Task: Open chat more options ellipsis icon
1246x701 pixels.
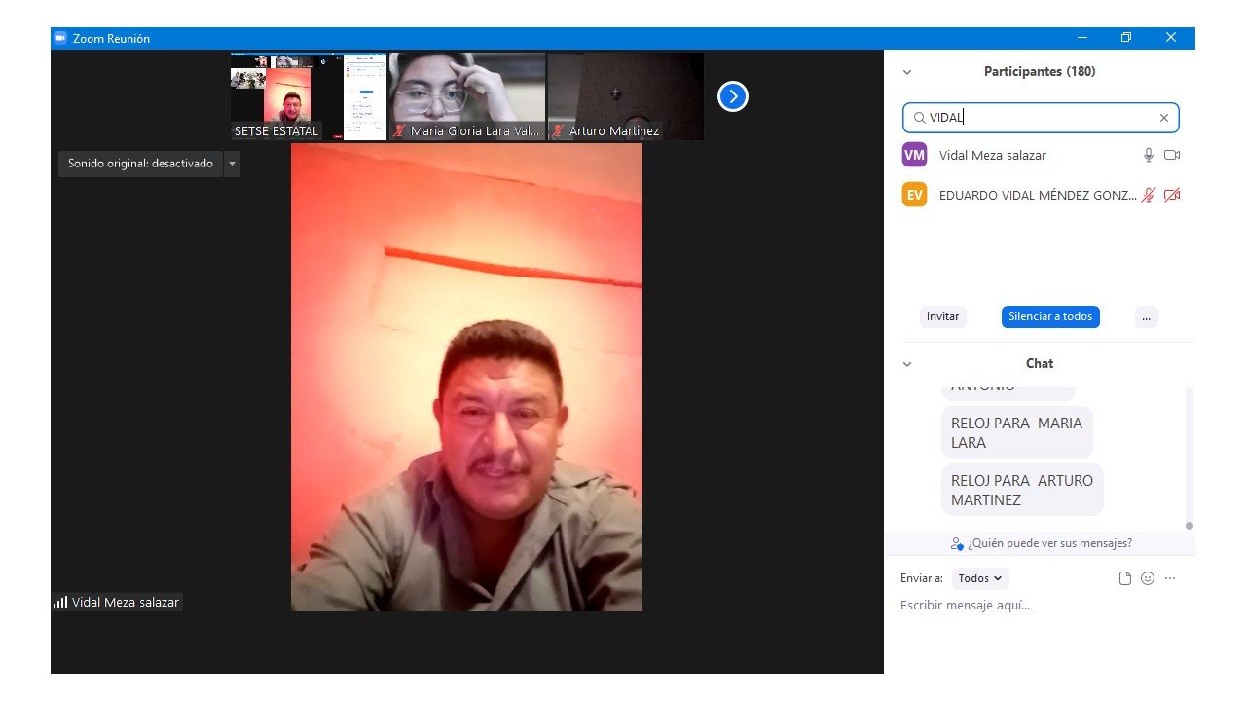Action: [x=1170, y=578]
